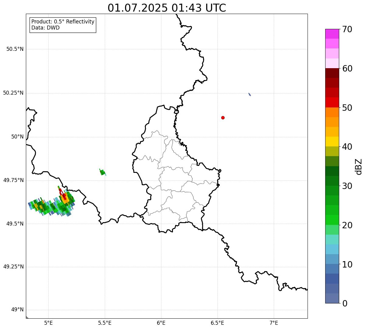Click the 50.25°N latitude label
The image size is (366, 329).
(13, 93)
